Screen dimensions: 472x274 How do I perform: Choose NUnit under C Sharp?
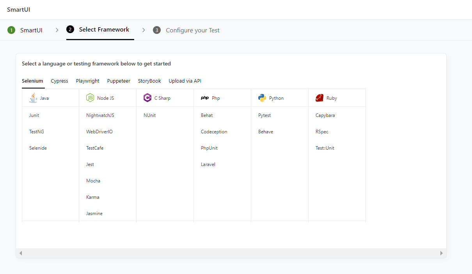pos(150,115)
